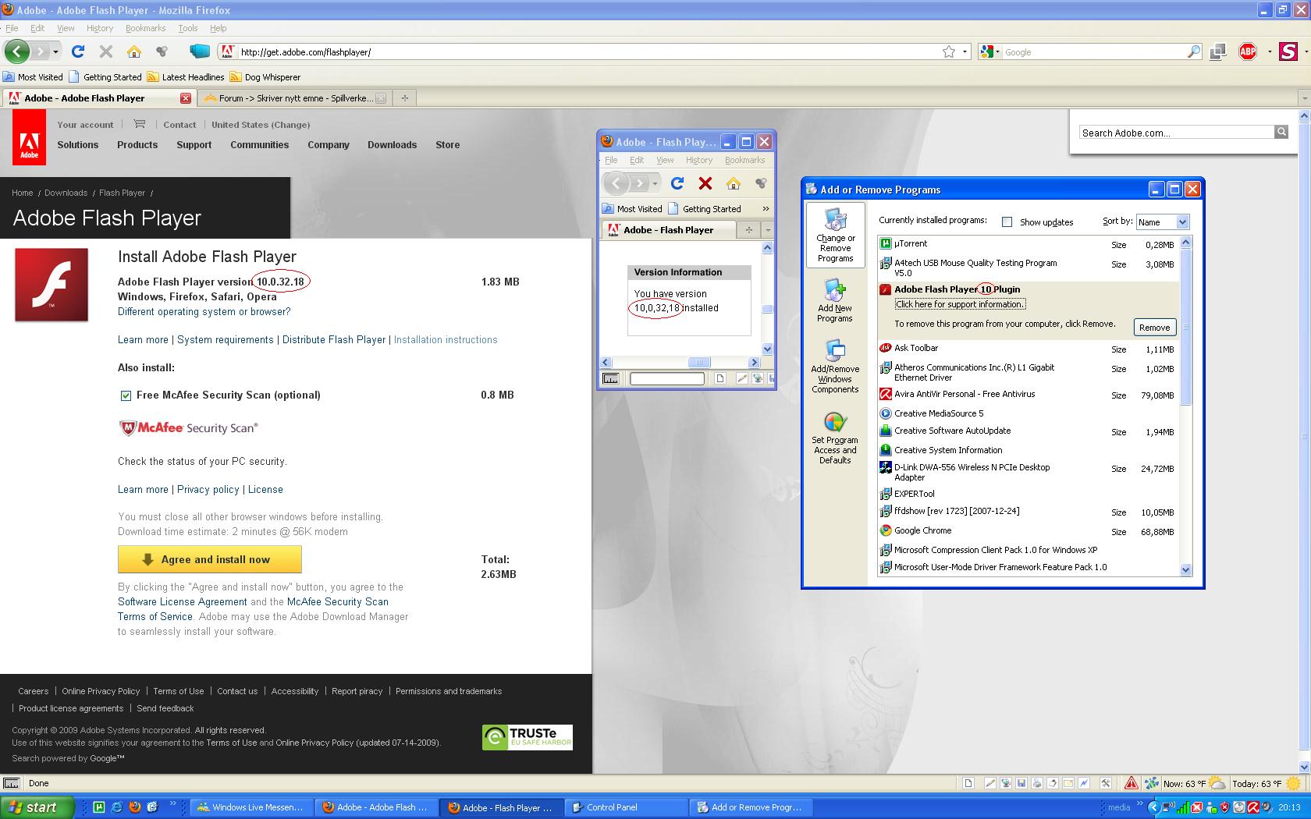This screenshot has width=1311, height=819.
Task: Click the Google search magnifier icon
Action: (x=1194, y=51)
